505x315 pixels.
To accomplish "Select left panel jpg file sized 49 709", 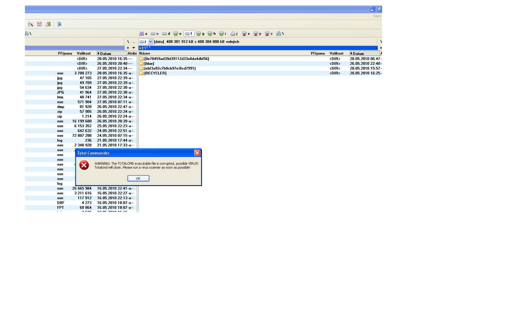I will coord(81,83).
